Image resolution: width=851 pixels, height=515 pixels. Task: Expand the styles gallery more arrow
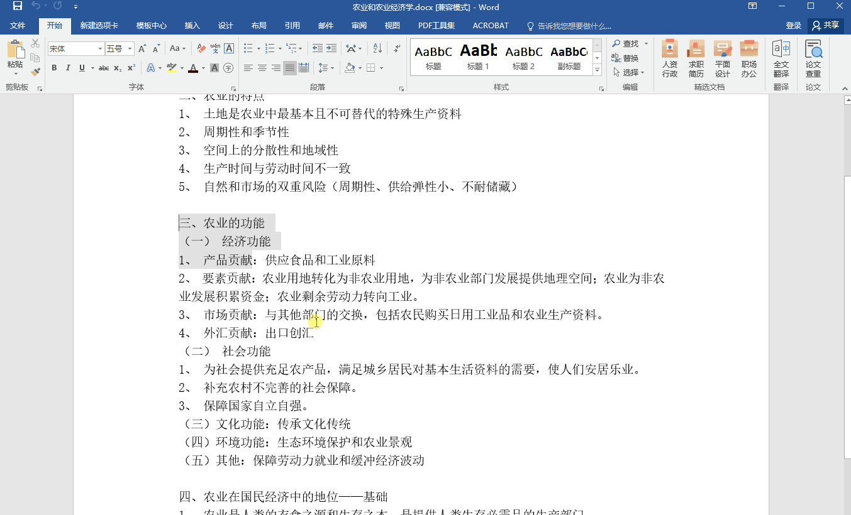click(x=598, y=70)
